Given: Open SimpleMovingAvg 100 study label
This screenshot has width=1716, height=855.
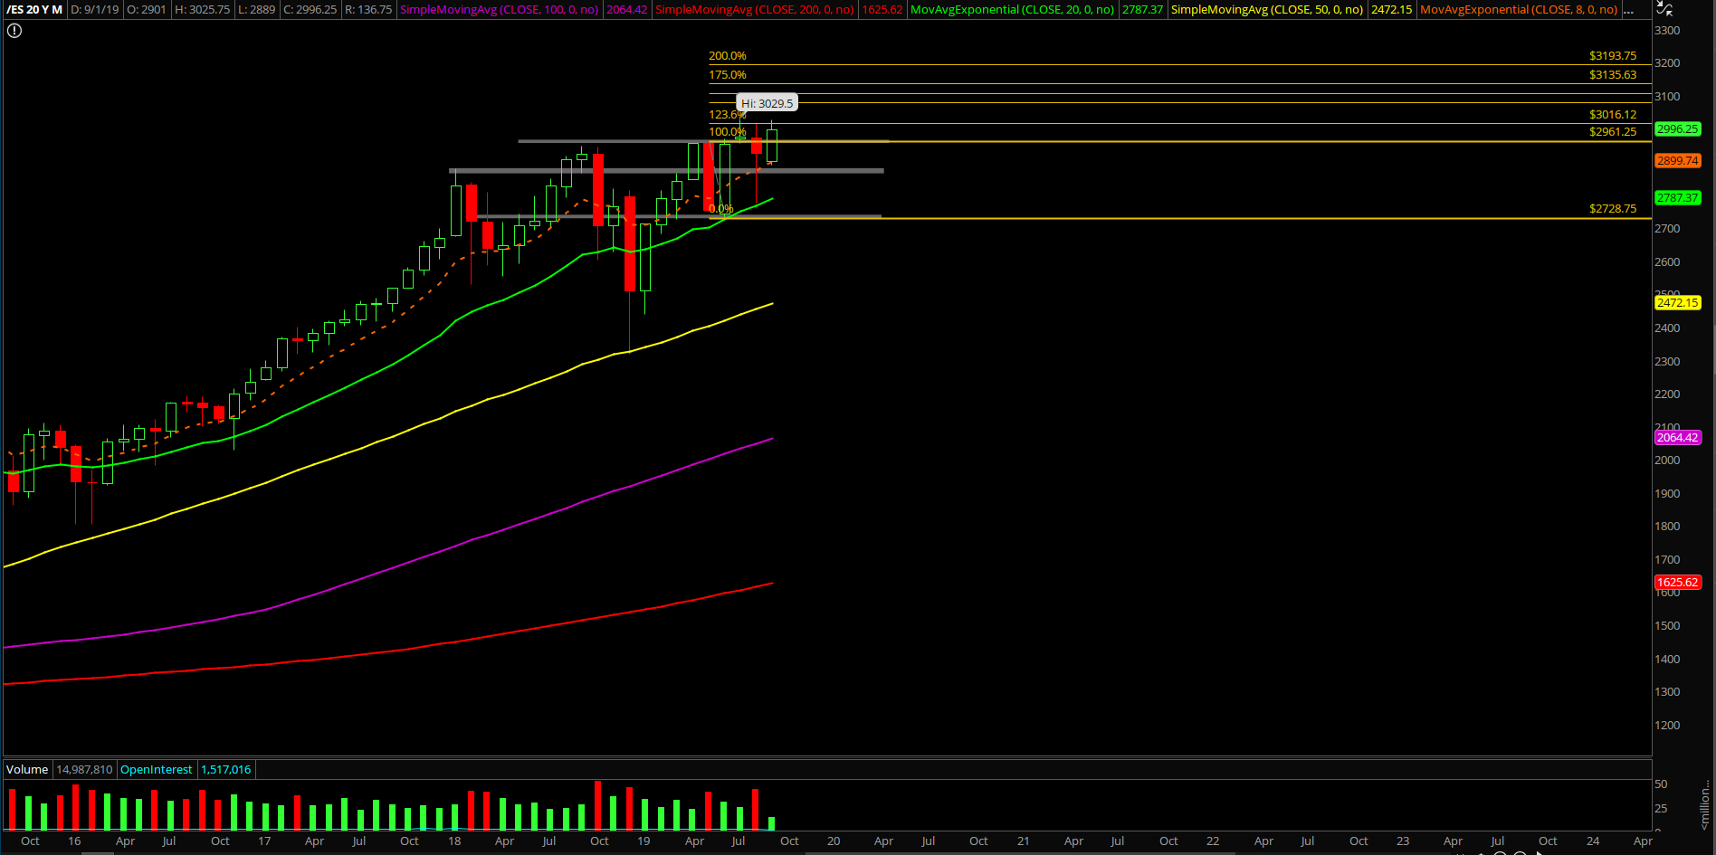Looking at the screenshot, I should 500,10.
